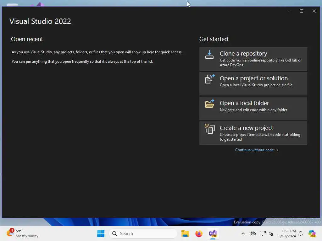The image size is (322, 241).
Task: Launch Firefox from the taskbar
Action: (x=199, y=233)
